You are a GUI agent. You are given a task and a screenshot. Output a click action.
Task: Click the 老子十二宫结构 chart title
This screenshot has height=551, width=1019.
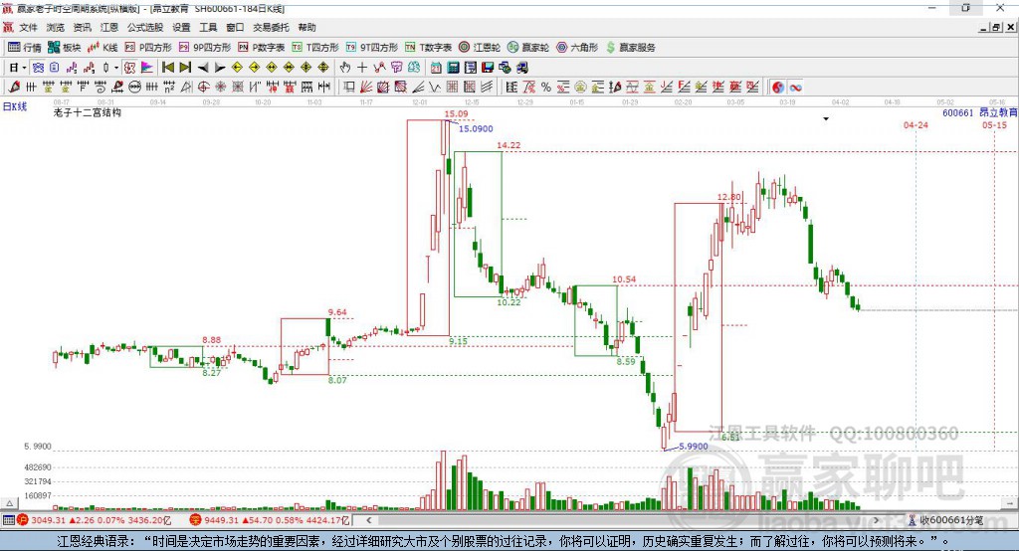coord(88,112)
